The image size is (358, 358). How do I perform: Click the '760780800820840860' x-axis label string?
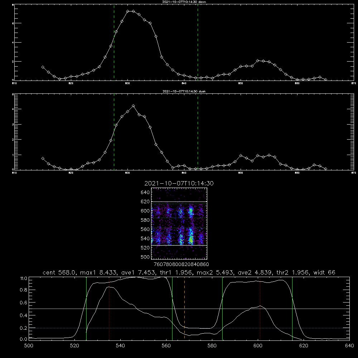tap(182, 264)
